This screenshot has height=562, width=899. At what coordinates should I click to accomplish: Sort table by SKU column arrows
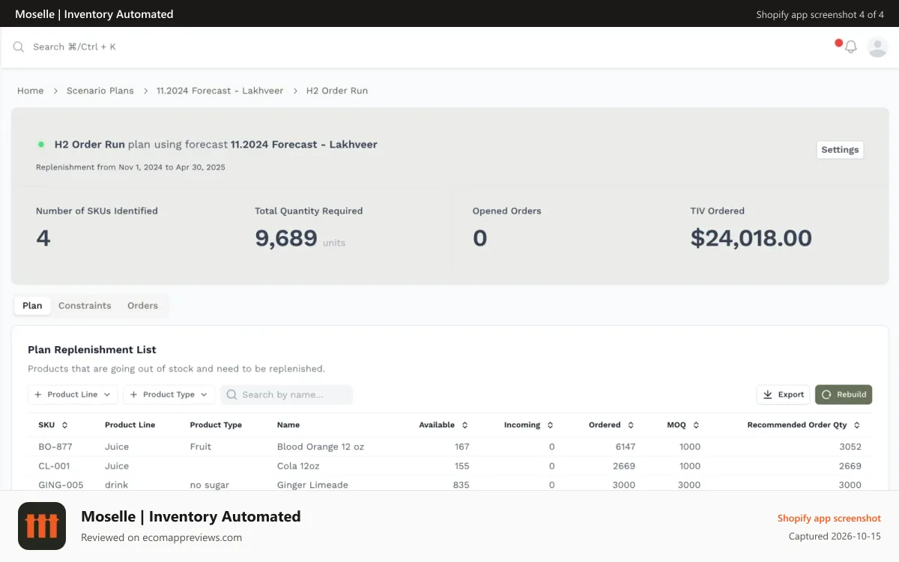tap(64, 425)
